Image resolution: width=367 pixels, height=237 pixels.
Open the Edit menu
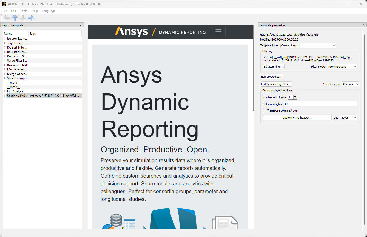tap(14, 11)
